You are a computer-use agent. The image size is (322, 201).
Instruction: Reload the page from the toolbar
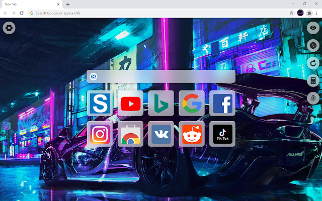(x=22, y=13)
